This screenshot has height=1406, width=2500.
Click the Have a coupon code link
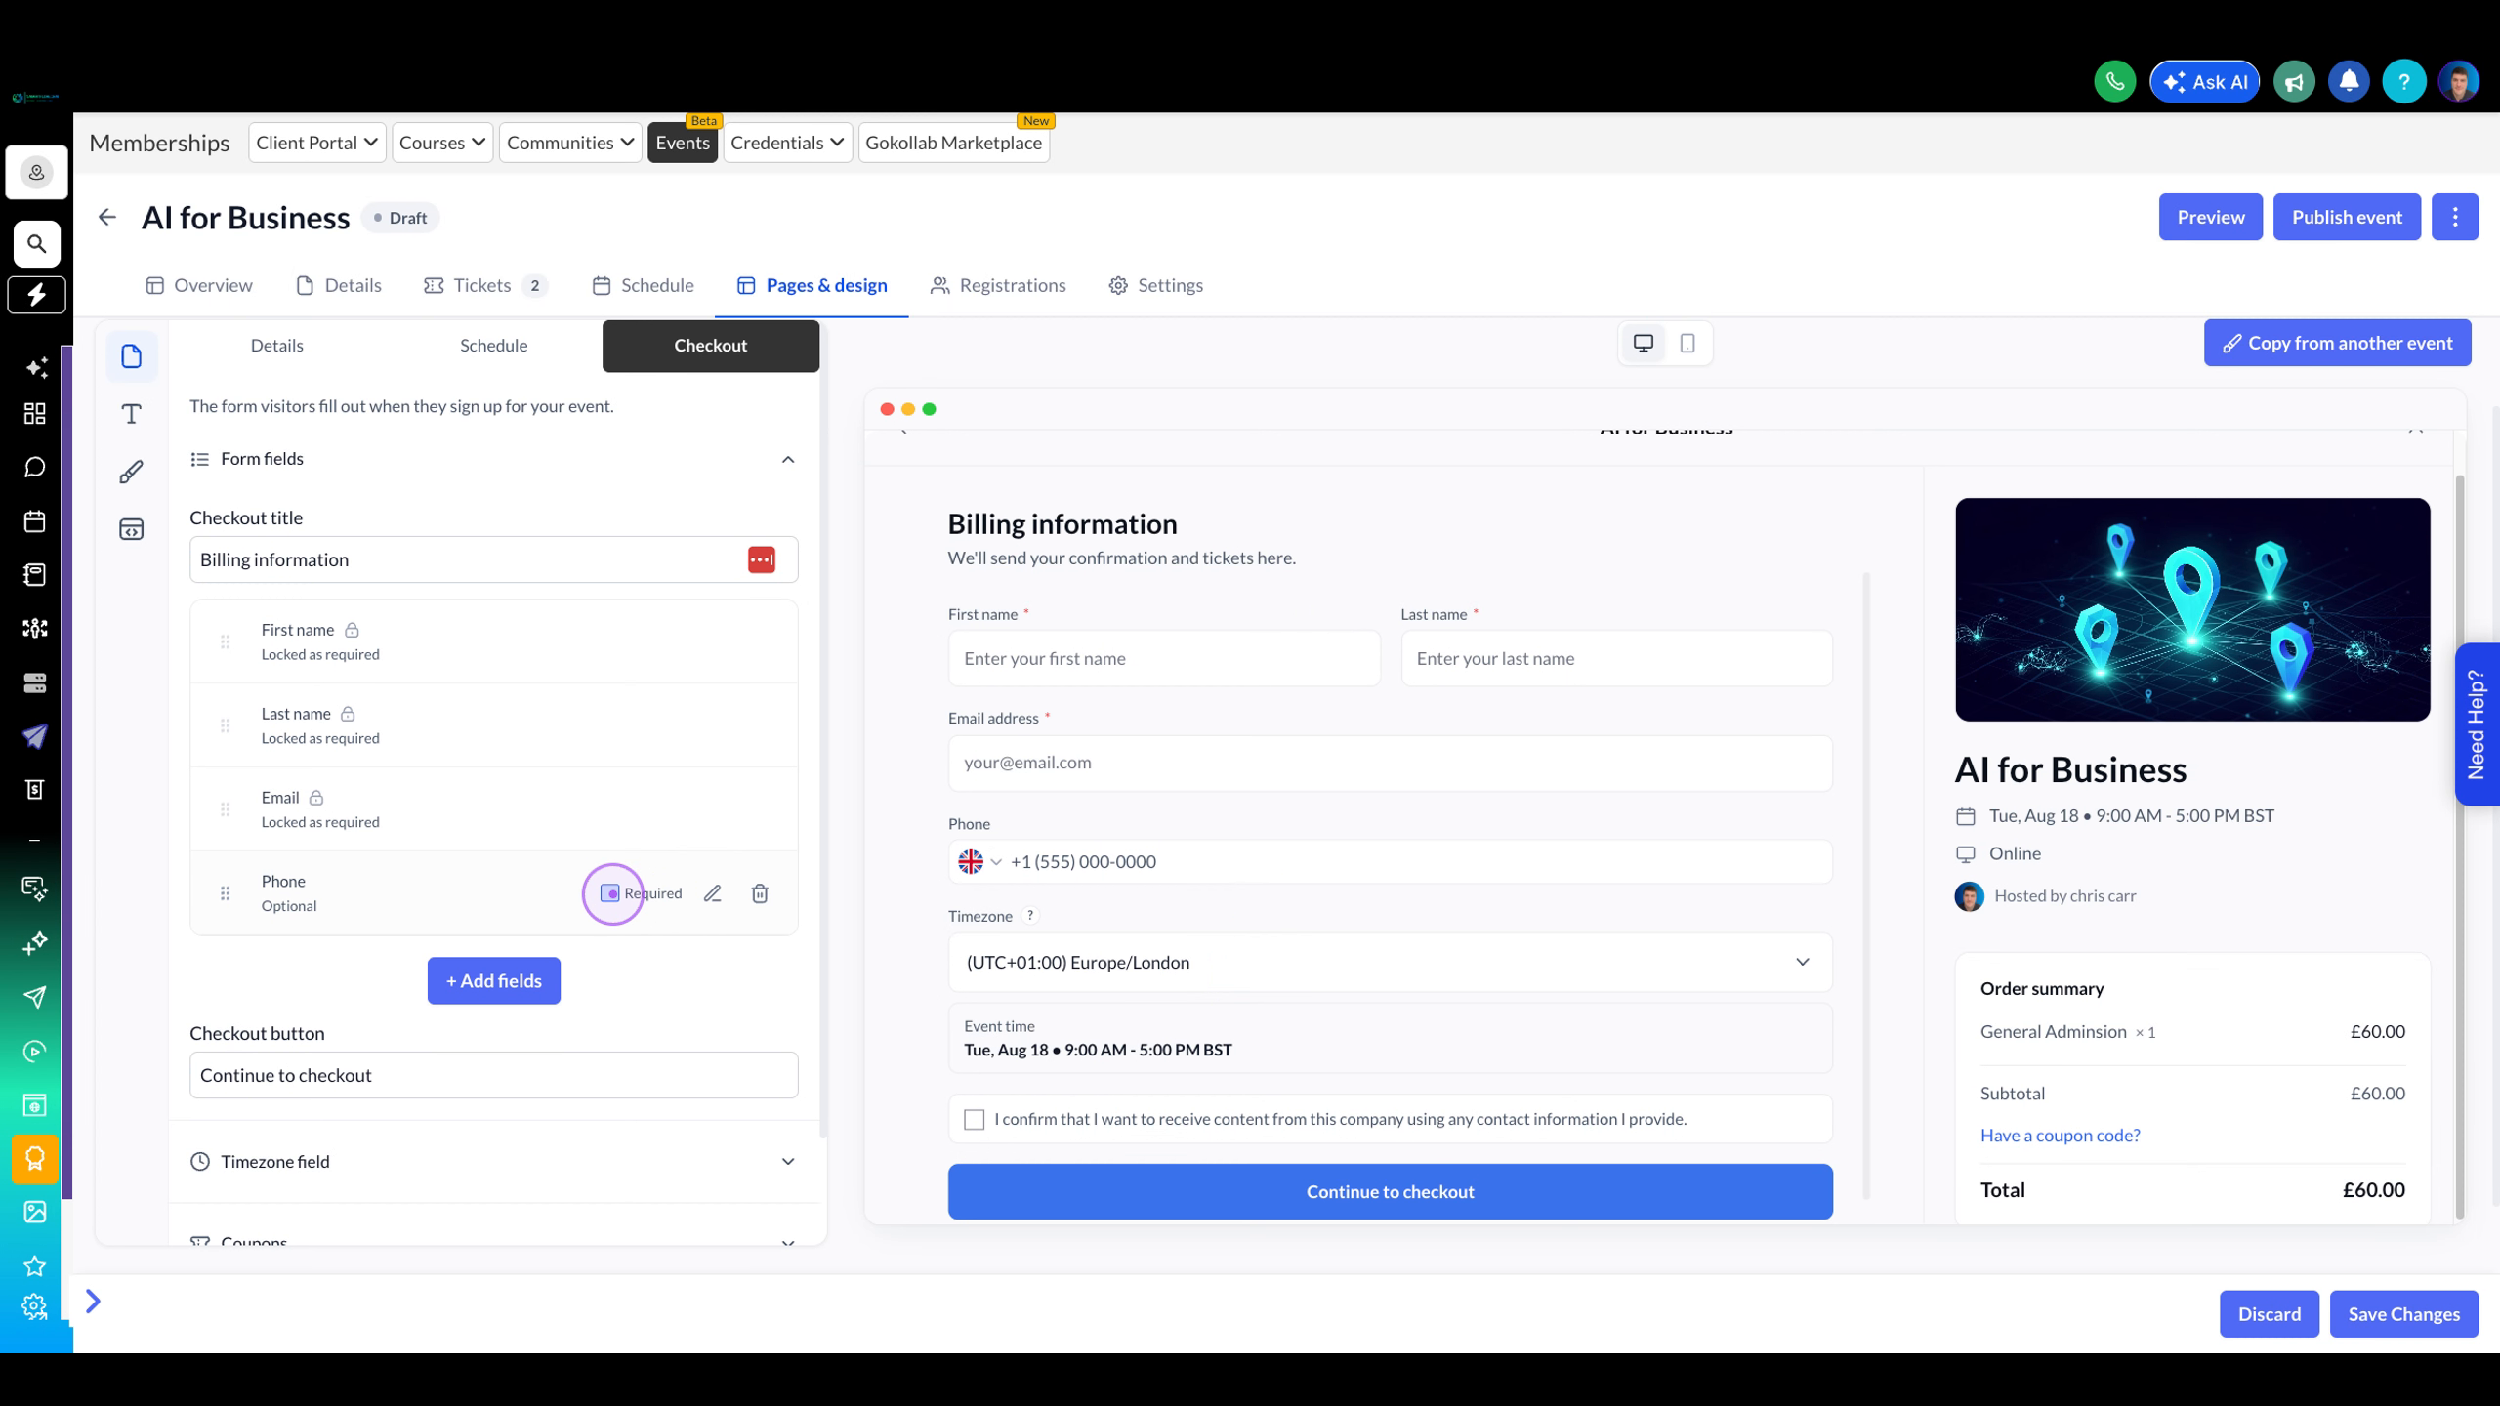pyautogui.click(x=2061, y=1136)
